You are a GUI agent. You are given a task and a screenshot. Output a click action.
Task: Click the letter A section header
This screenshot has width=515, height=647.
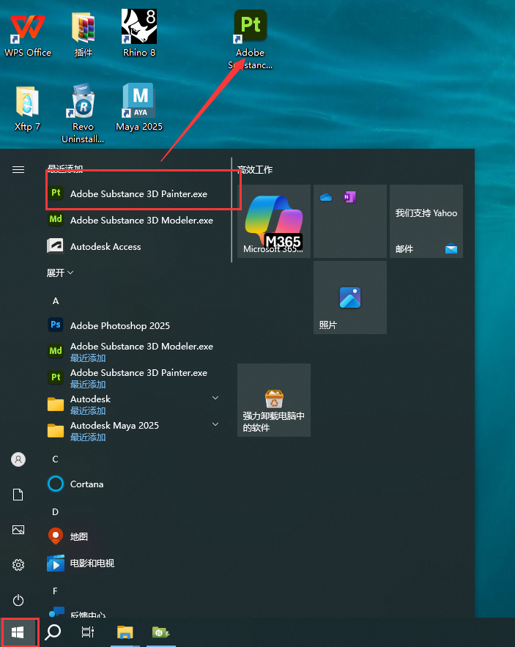click(56, 301)
